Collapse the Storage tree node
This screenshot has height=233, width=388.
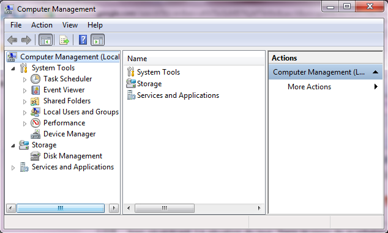coord(13,146)
